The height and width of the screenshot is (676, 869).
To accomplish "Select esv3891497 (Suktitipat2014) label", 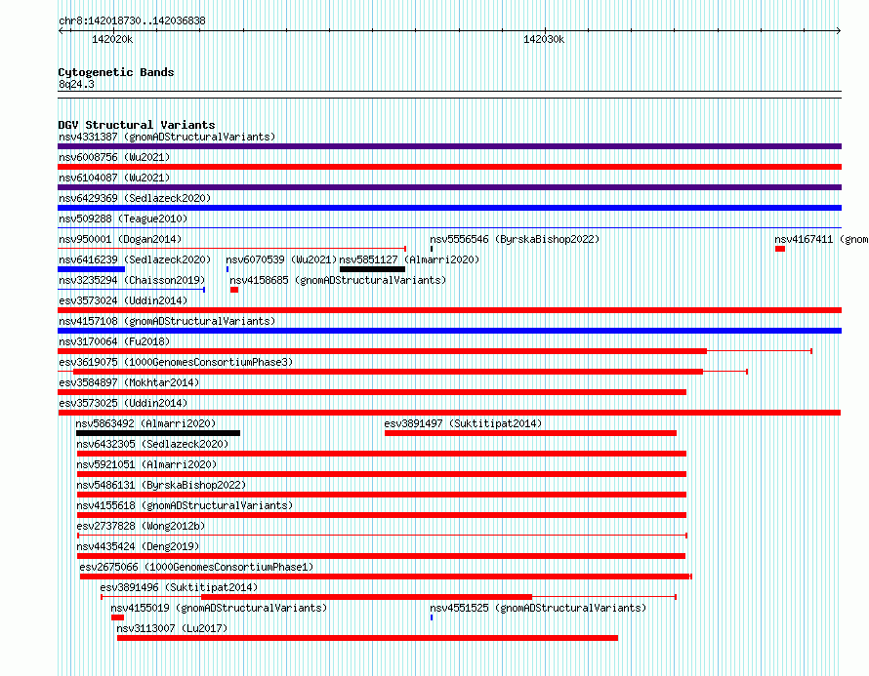I will tap(463, 423).
